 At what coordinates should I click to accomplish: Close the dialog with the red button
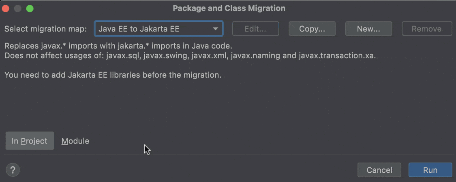[x=6, y=8]
